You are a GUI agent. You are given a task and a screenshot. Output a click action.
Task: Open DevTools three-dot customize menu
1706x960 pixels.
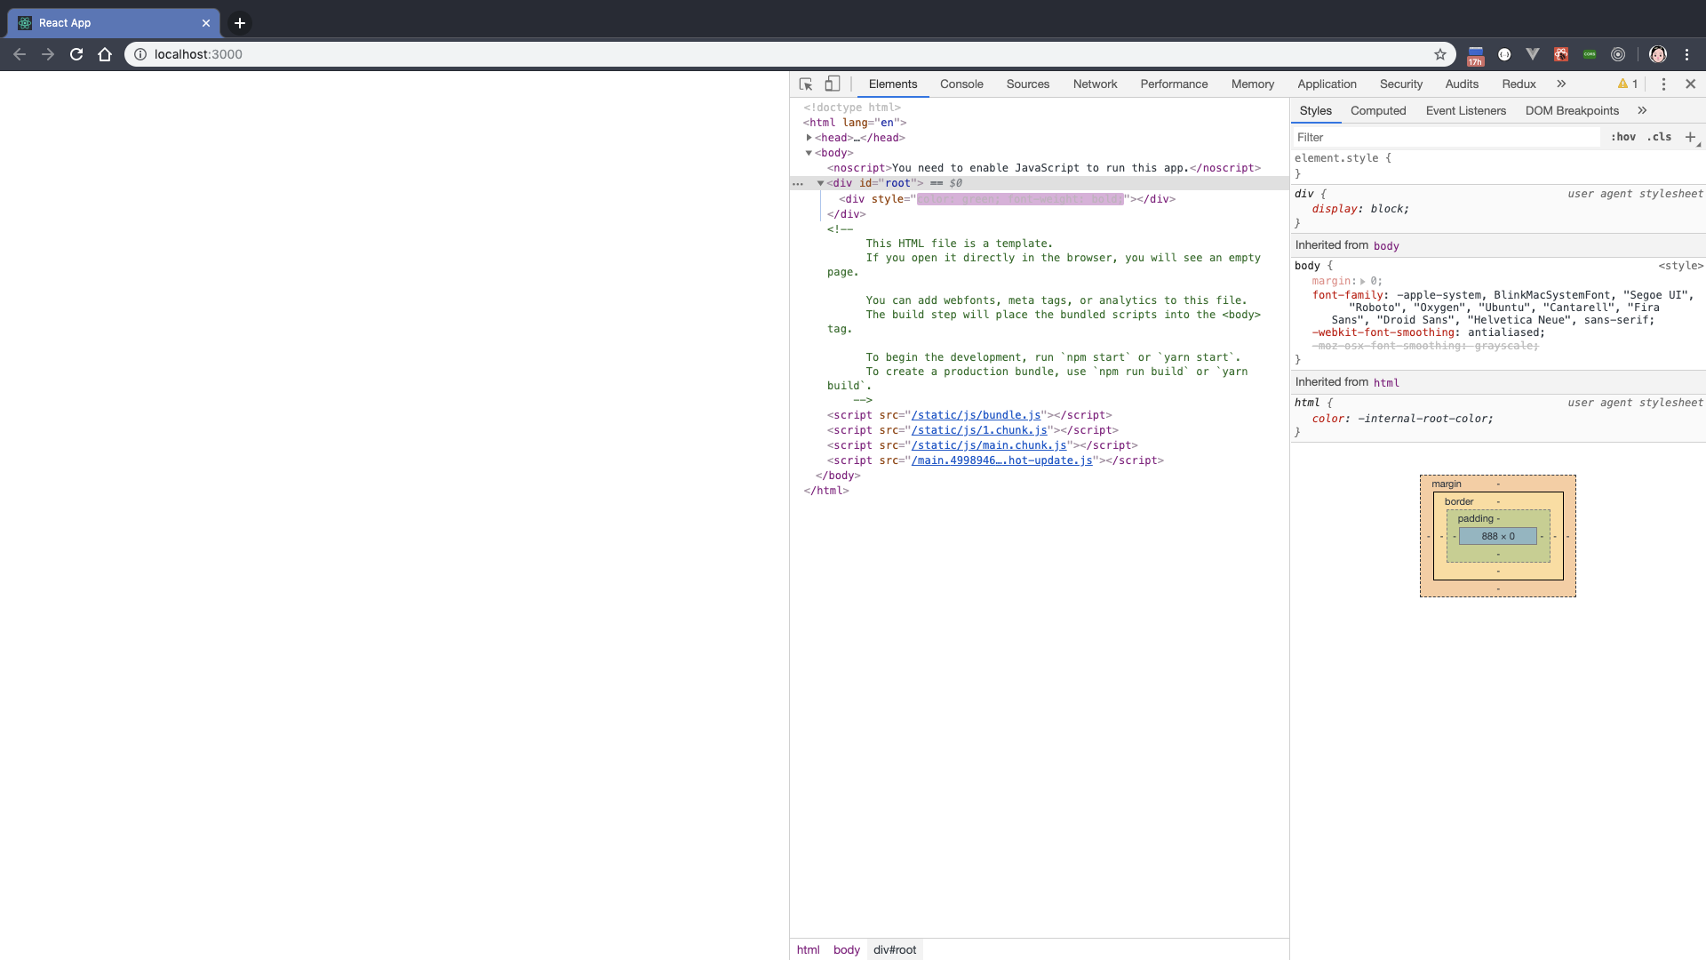[1663, 84]
